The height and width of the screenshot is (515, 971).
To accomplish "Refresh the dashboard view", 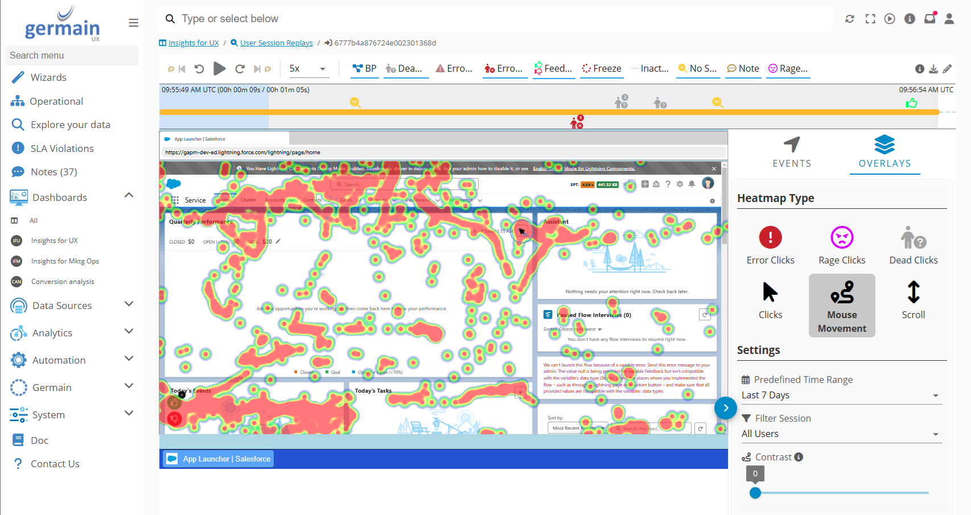I will click(850, 18).
